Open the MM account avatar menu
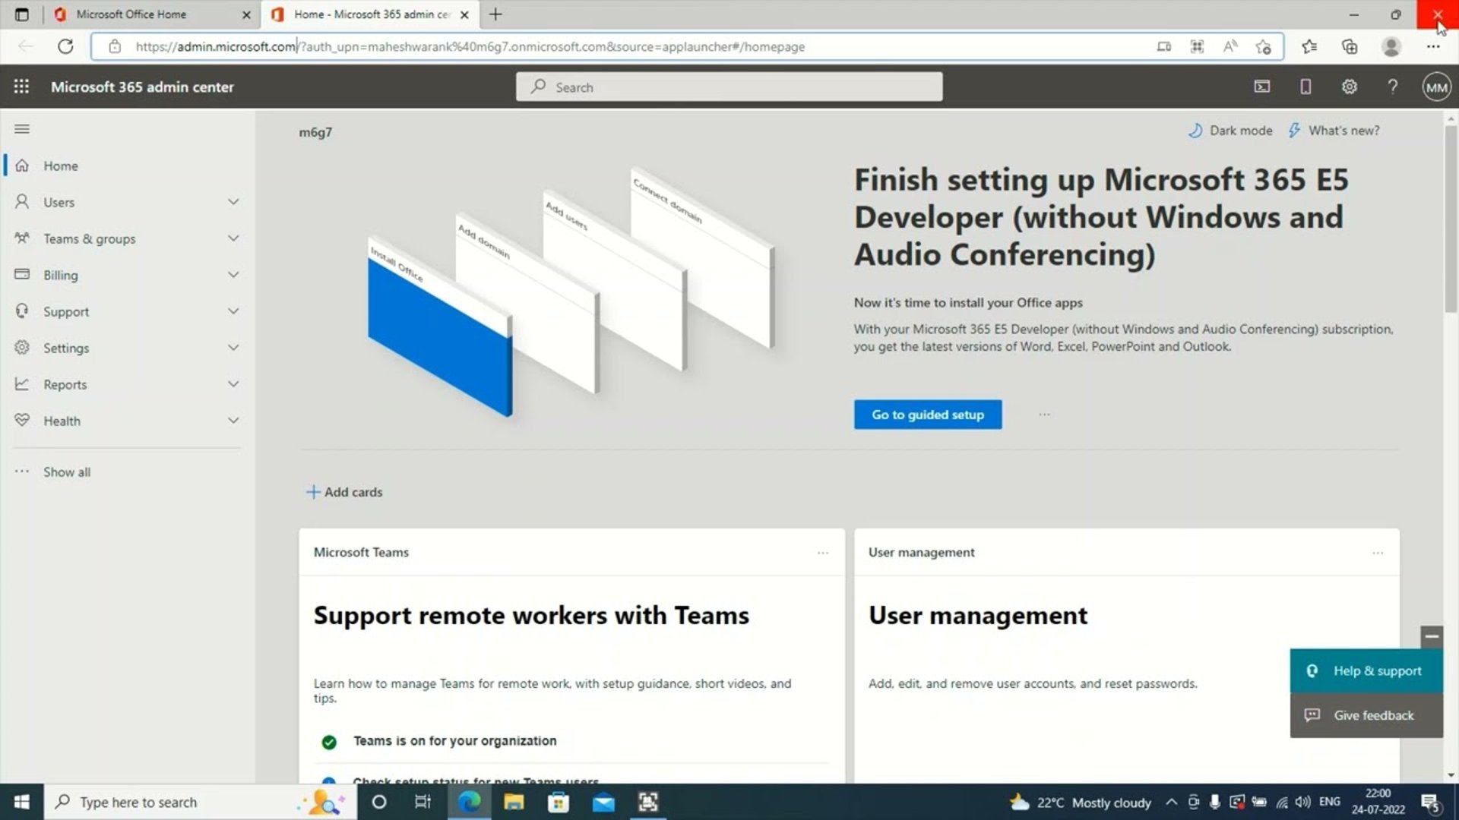 coord(1436,87)
